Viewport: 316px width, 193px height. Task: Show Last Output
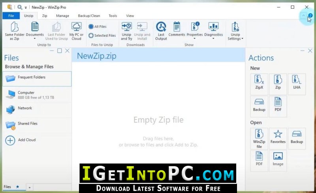[x=161, y=31]
